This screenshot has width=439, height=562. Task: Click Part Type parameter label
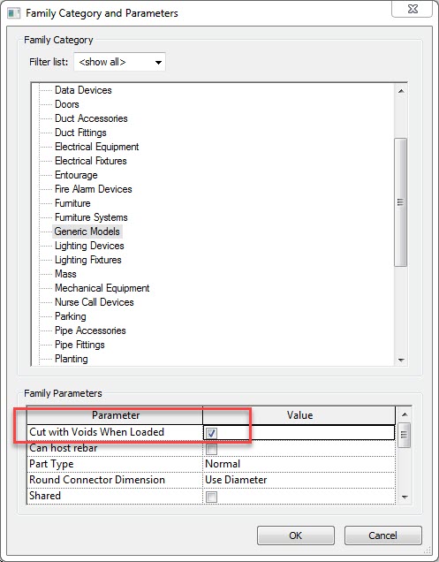[51, 464]
